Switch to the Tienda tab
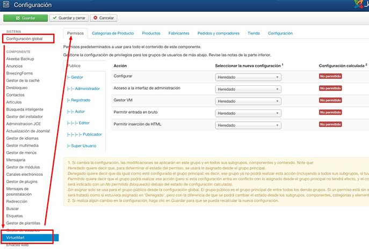369x250 pixels. coord(254,33)
